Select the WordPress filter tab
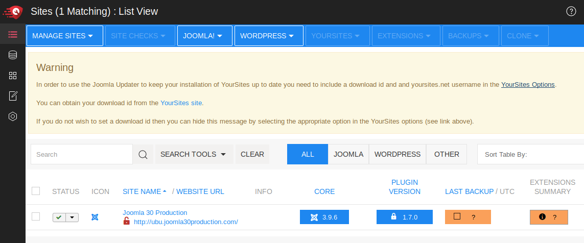Screen dimensions: 584x243 (398, 154)
